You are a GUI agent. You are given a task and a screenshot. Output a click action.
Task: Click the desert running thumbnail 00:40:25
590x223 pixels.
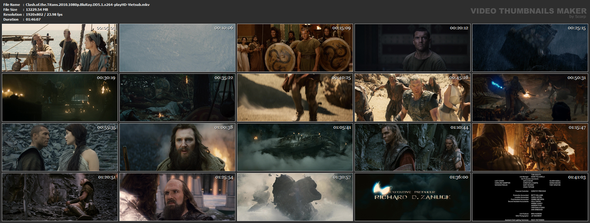[x=295, y=97]
